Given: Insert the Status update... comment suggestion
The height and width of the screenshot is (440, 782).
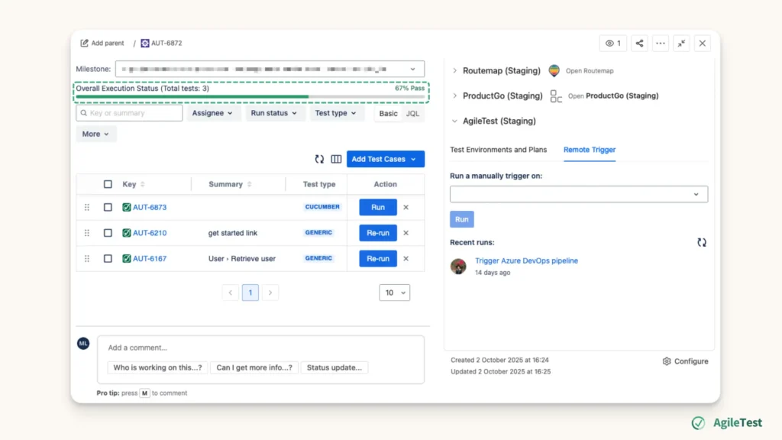Looking at the screenshot, I should click(x=334, y=367).
